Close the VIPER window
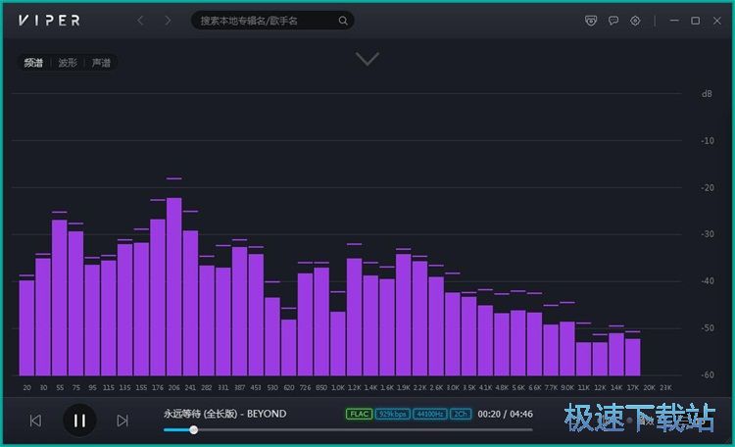Screen dimensions: 735x447 click(717, 21)
